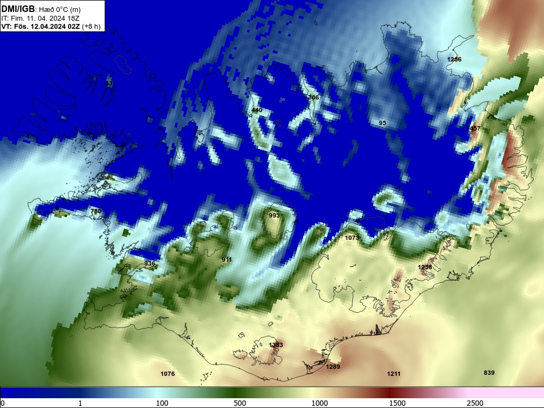Screen dimensions: 544x408
Task: Click the map value 306
Action: (x=313, y=97)
